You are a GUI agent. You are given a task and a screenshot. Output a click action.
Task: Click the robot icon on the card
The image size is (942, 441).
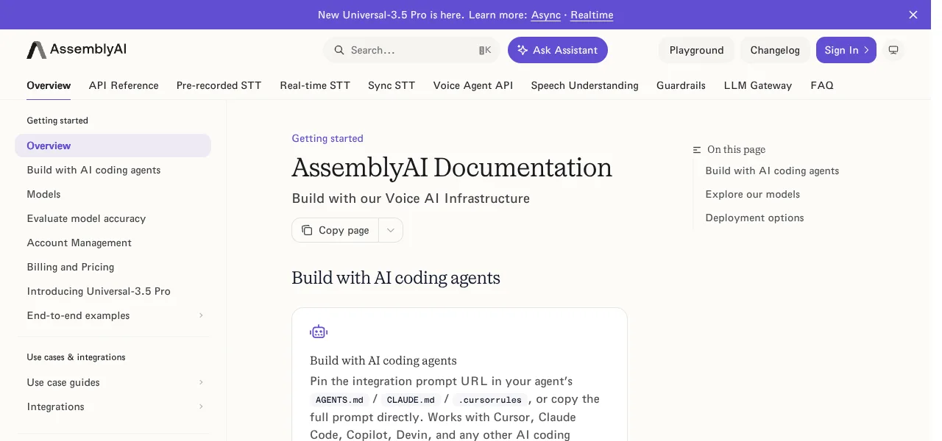tap(319, 332)
